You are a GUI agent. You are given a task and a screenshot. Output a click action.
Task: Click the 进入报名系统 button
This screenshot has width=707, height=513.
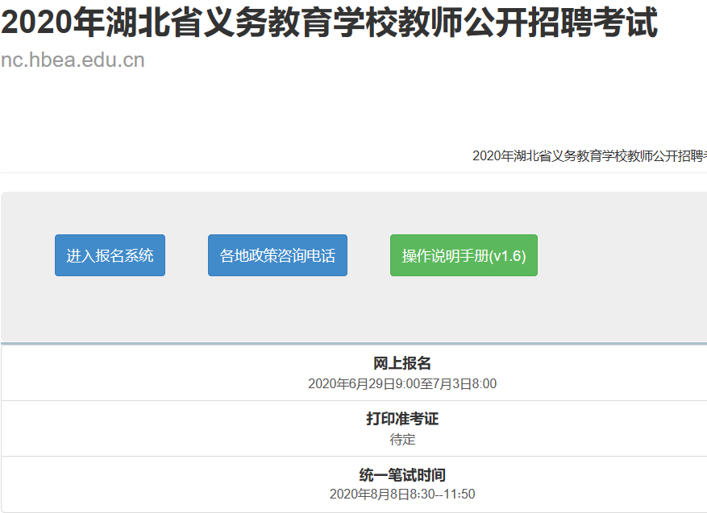(110, 255)
